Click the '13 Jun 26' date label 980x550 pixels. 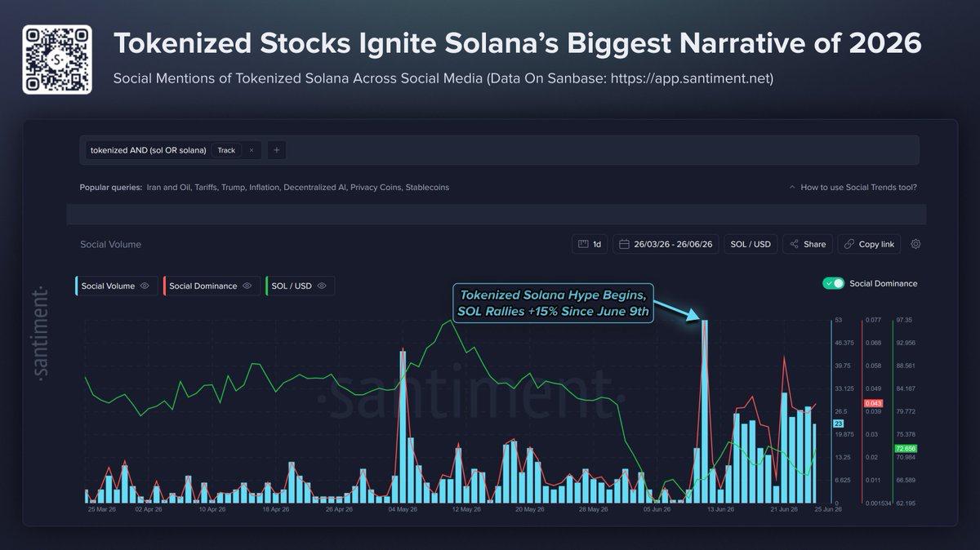720,509
